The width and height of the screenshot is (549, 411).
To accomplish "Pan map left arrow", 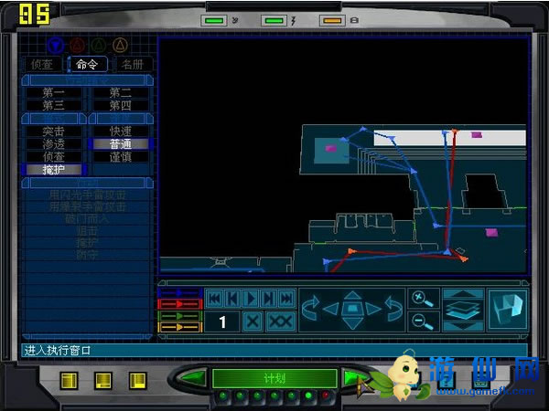I will (x=331, y=309).
